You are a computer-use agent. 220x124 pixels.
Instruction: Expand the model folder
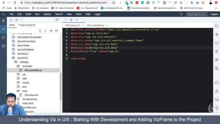[x=18, y=83]
